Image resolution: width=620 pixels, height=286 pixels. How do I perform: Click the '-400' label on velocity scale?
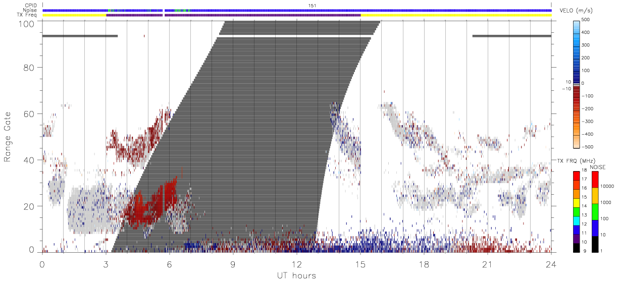[x=588, y=134]
